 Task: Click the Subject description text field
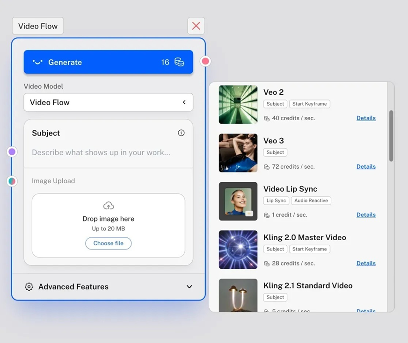[101, 152]
